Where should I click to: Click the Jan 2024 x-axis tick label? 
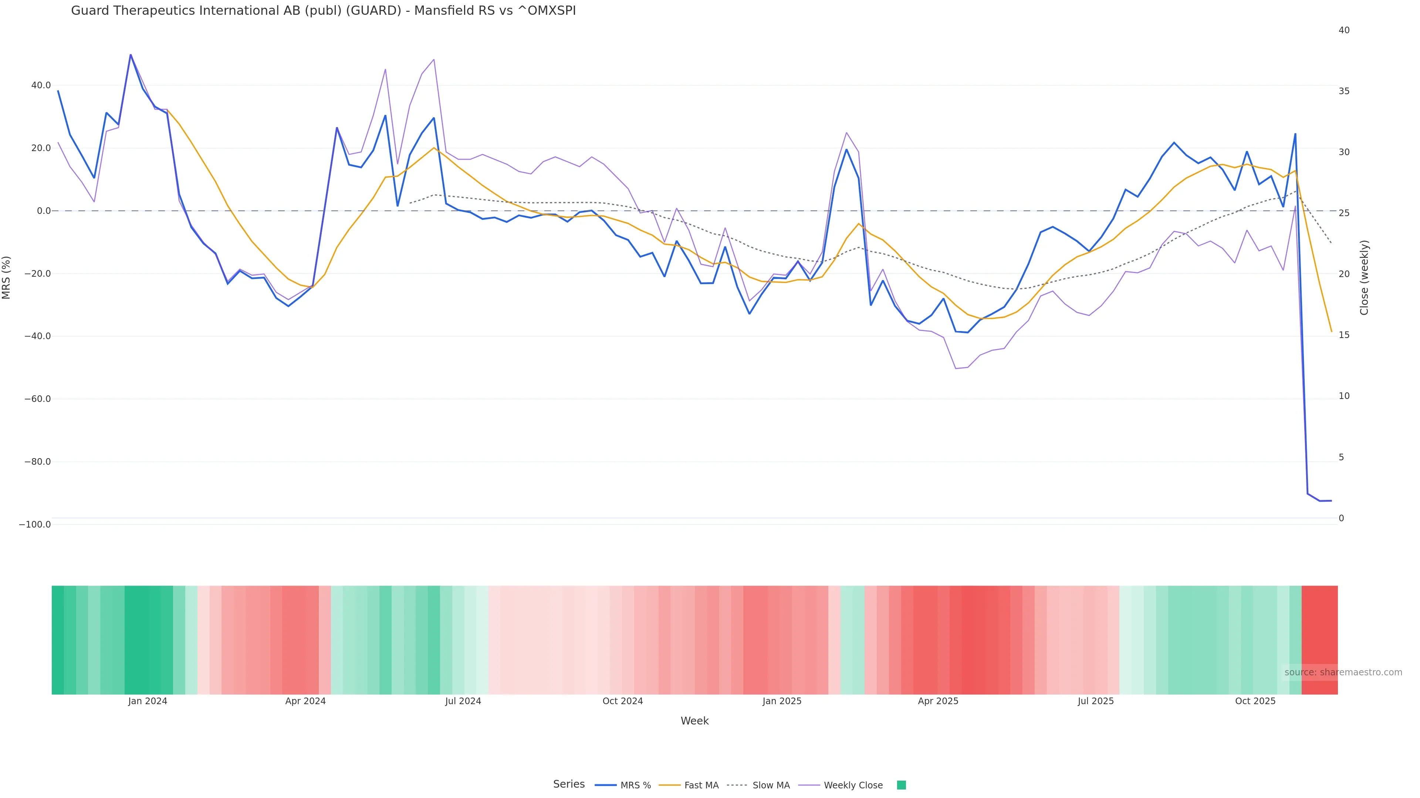pyautogui.click(x=147, y=701)
